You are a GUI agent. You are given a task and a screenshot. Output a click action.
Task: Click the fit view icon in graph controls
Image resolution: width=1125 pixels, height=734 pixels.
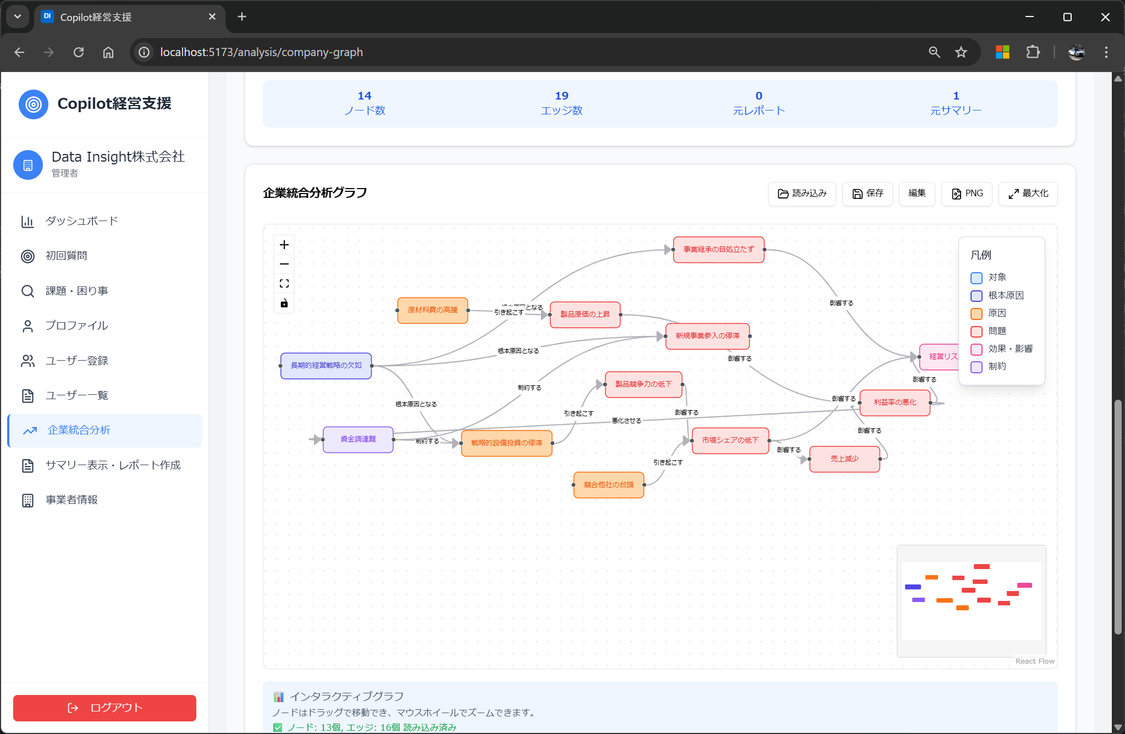coord(284,284)
